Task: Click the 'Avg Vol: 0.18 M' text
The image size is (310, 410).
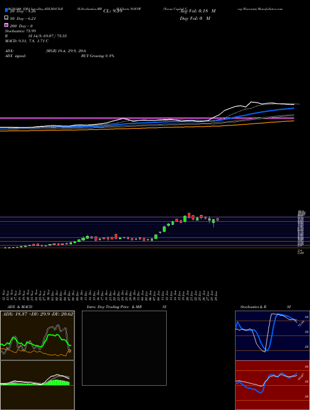Action: point(198,11)
